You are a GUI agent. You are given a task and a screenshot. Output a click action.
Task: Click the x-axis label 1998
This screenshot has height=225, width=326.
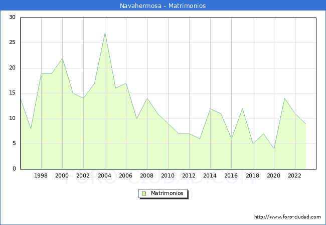pos(41,175)
